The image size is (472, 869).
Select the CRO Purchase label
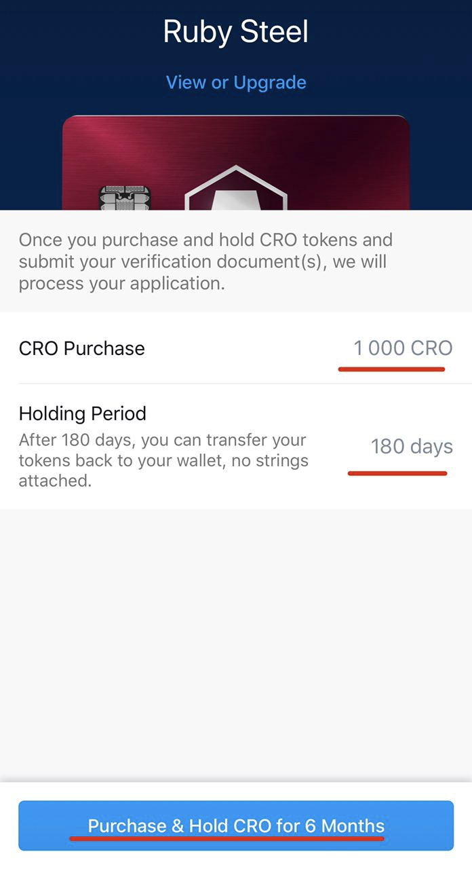coord(82,348)
